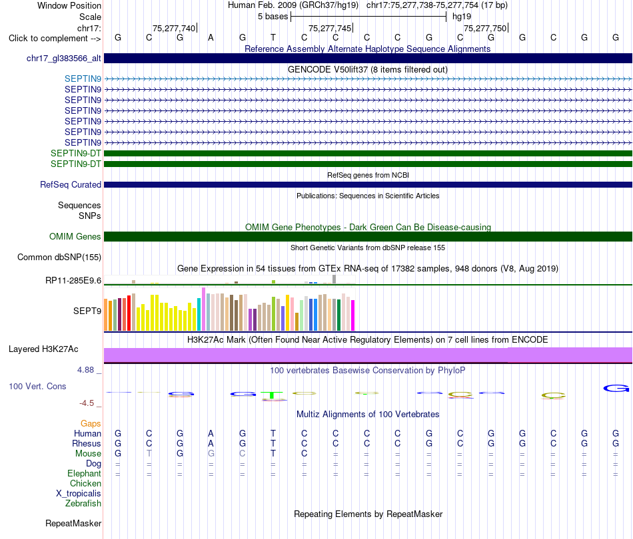Select the chr17_gl383566_alt track label
The width and height of the screenshot is (633, 539).
(64, 58)
